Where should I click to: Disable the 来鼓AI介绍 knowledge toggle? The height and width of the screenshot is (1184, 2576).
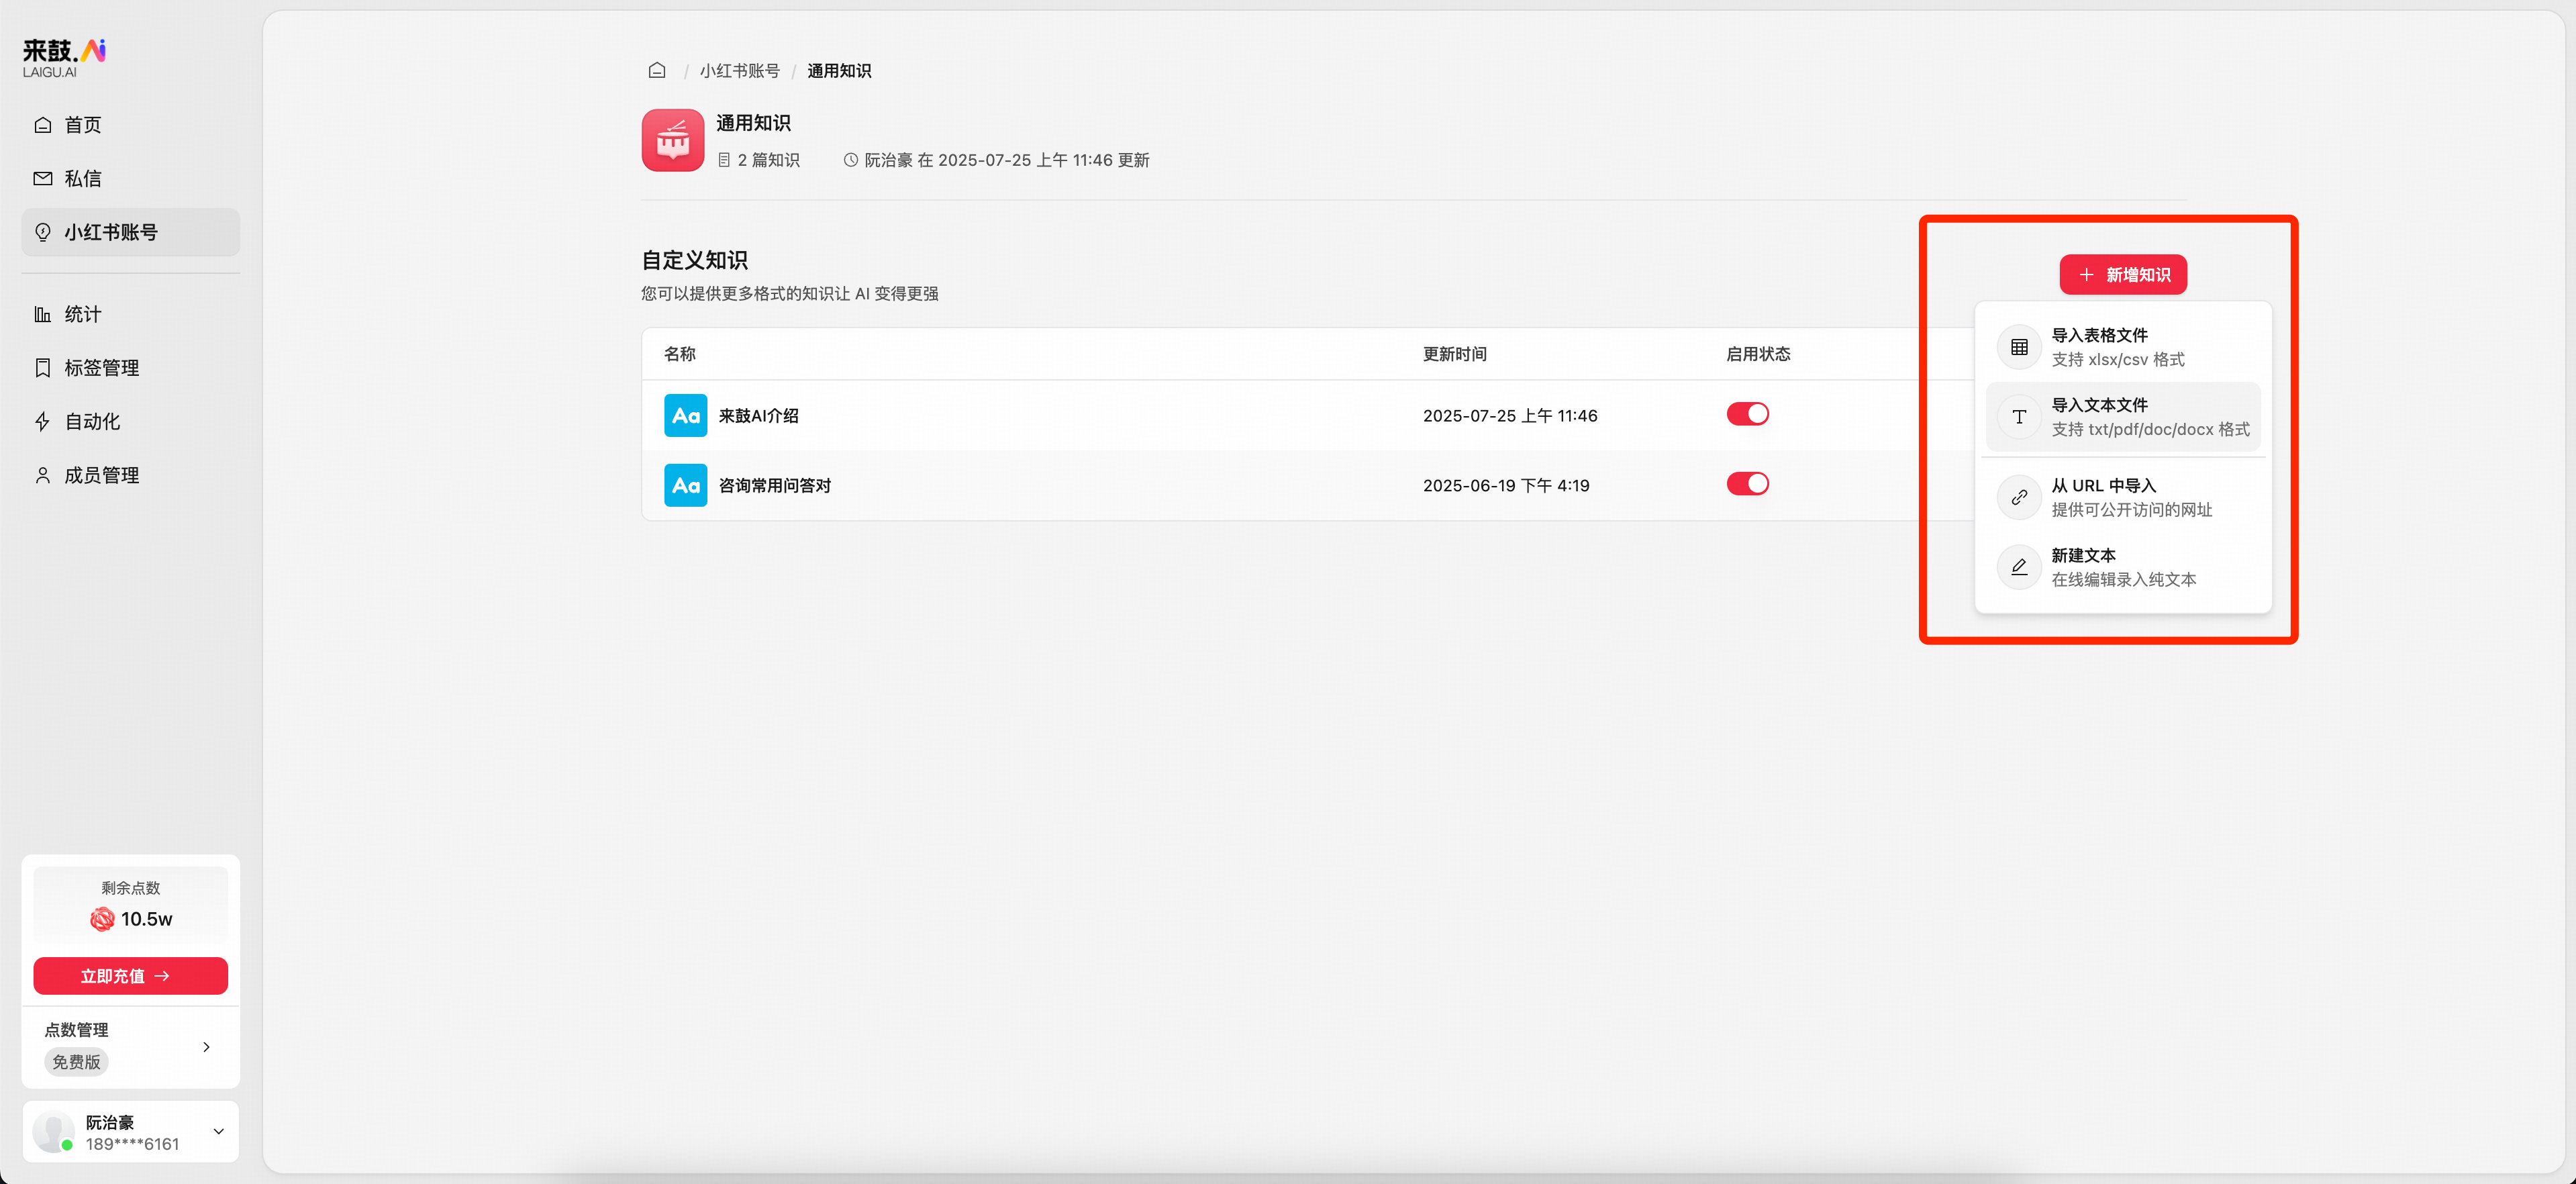1747,414
